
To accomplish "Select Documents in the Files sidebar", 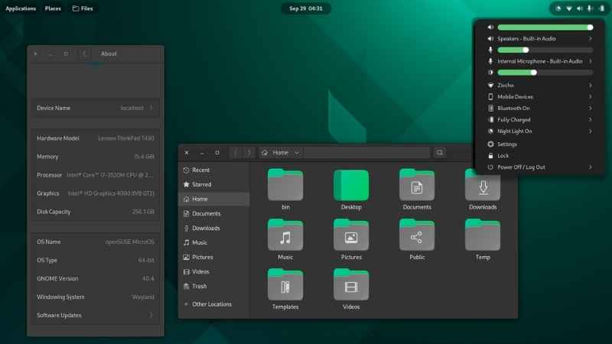I will [214, 214].
